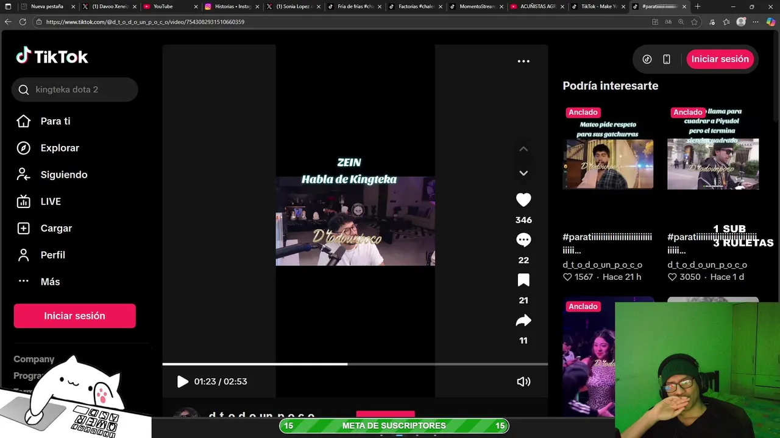Viewport: 780px width, 438px height.
Task: Click the get app phone icon
Action: click(x=667, y=59)
